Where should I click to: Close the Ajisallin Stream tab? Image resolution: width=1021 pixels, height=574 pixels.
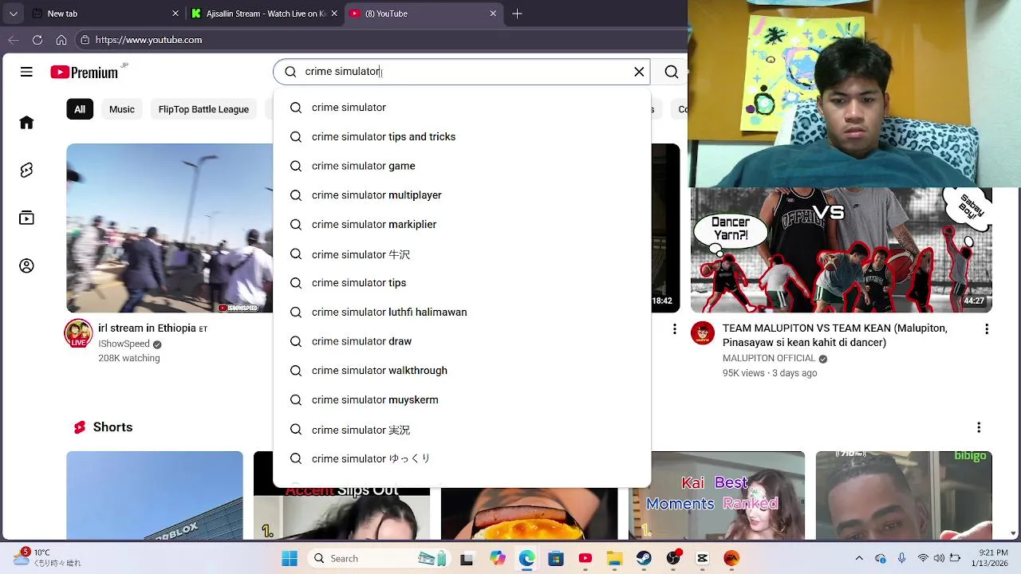[x=334, y=14]
